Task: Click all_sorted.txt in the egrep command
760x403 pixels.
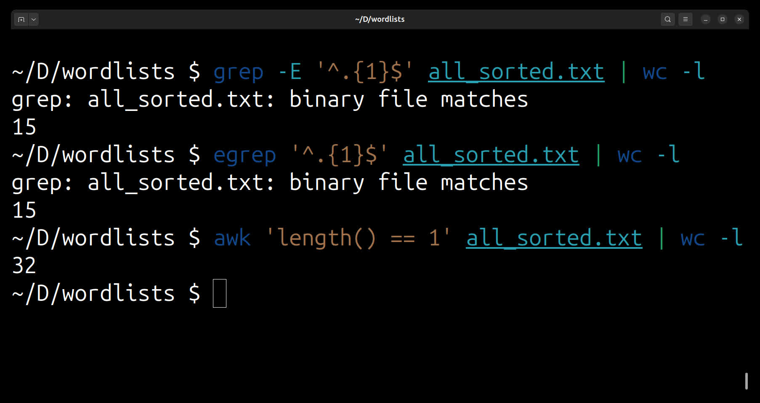Action: point(491,155)
